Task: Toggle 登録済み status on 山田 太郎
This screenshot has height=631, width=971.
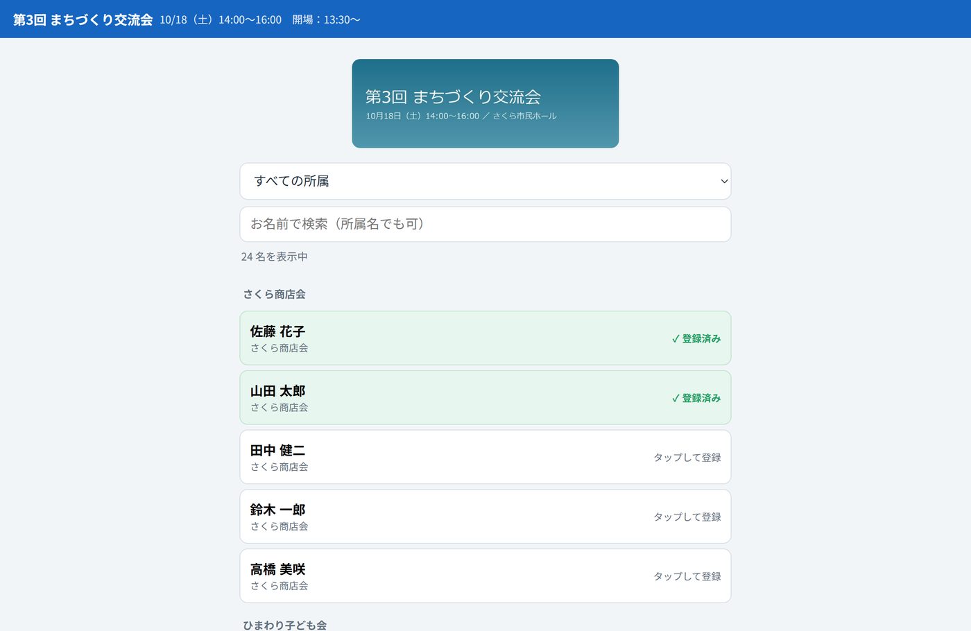Action: tap(696, 398)
